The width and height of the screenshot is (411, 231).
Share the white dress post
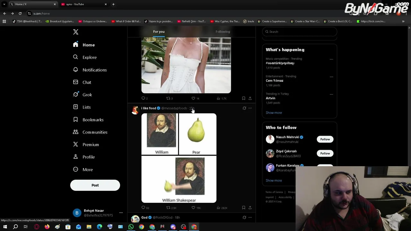pos(250,98)
